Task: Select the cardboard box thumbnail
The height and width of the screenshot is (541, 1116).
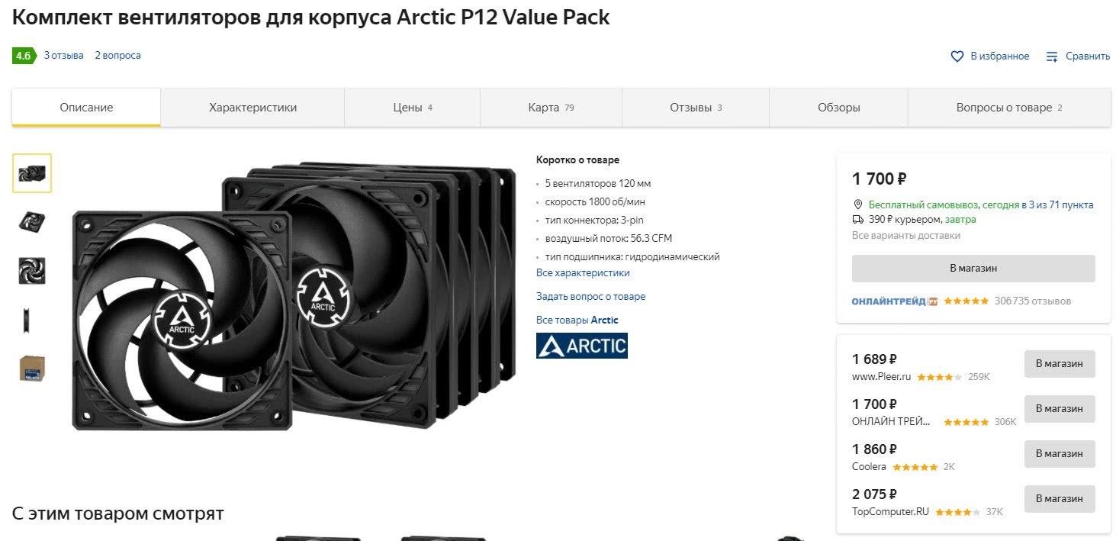Action: [x=32, y=369]
